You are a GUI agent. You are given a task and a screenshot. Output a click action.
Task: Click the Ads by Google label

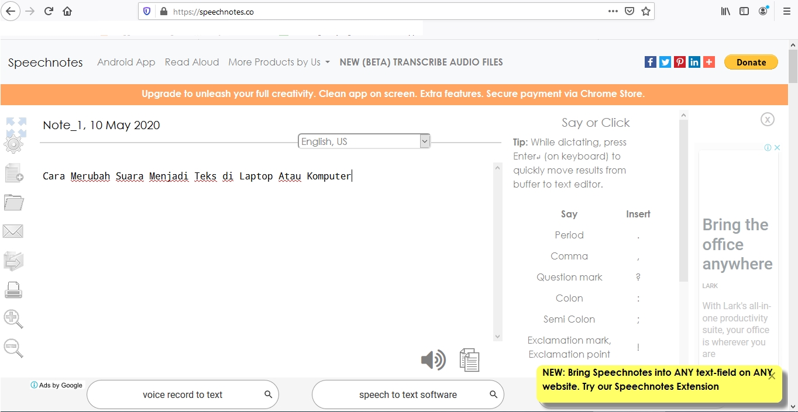[x=57, y=385]
